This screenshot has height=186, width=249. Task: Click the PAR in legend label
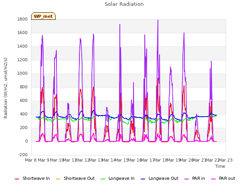coord(198,178)
